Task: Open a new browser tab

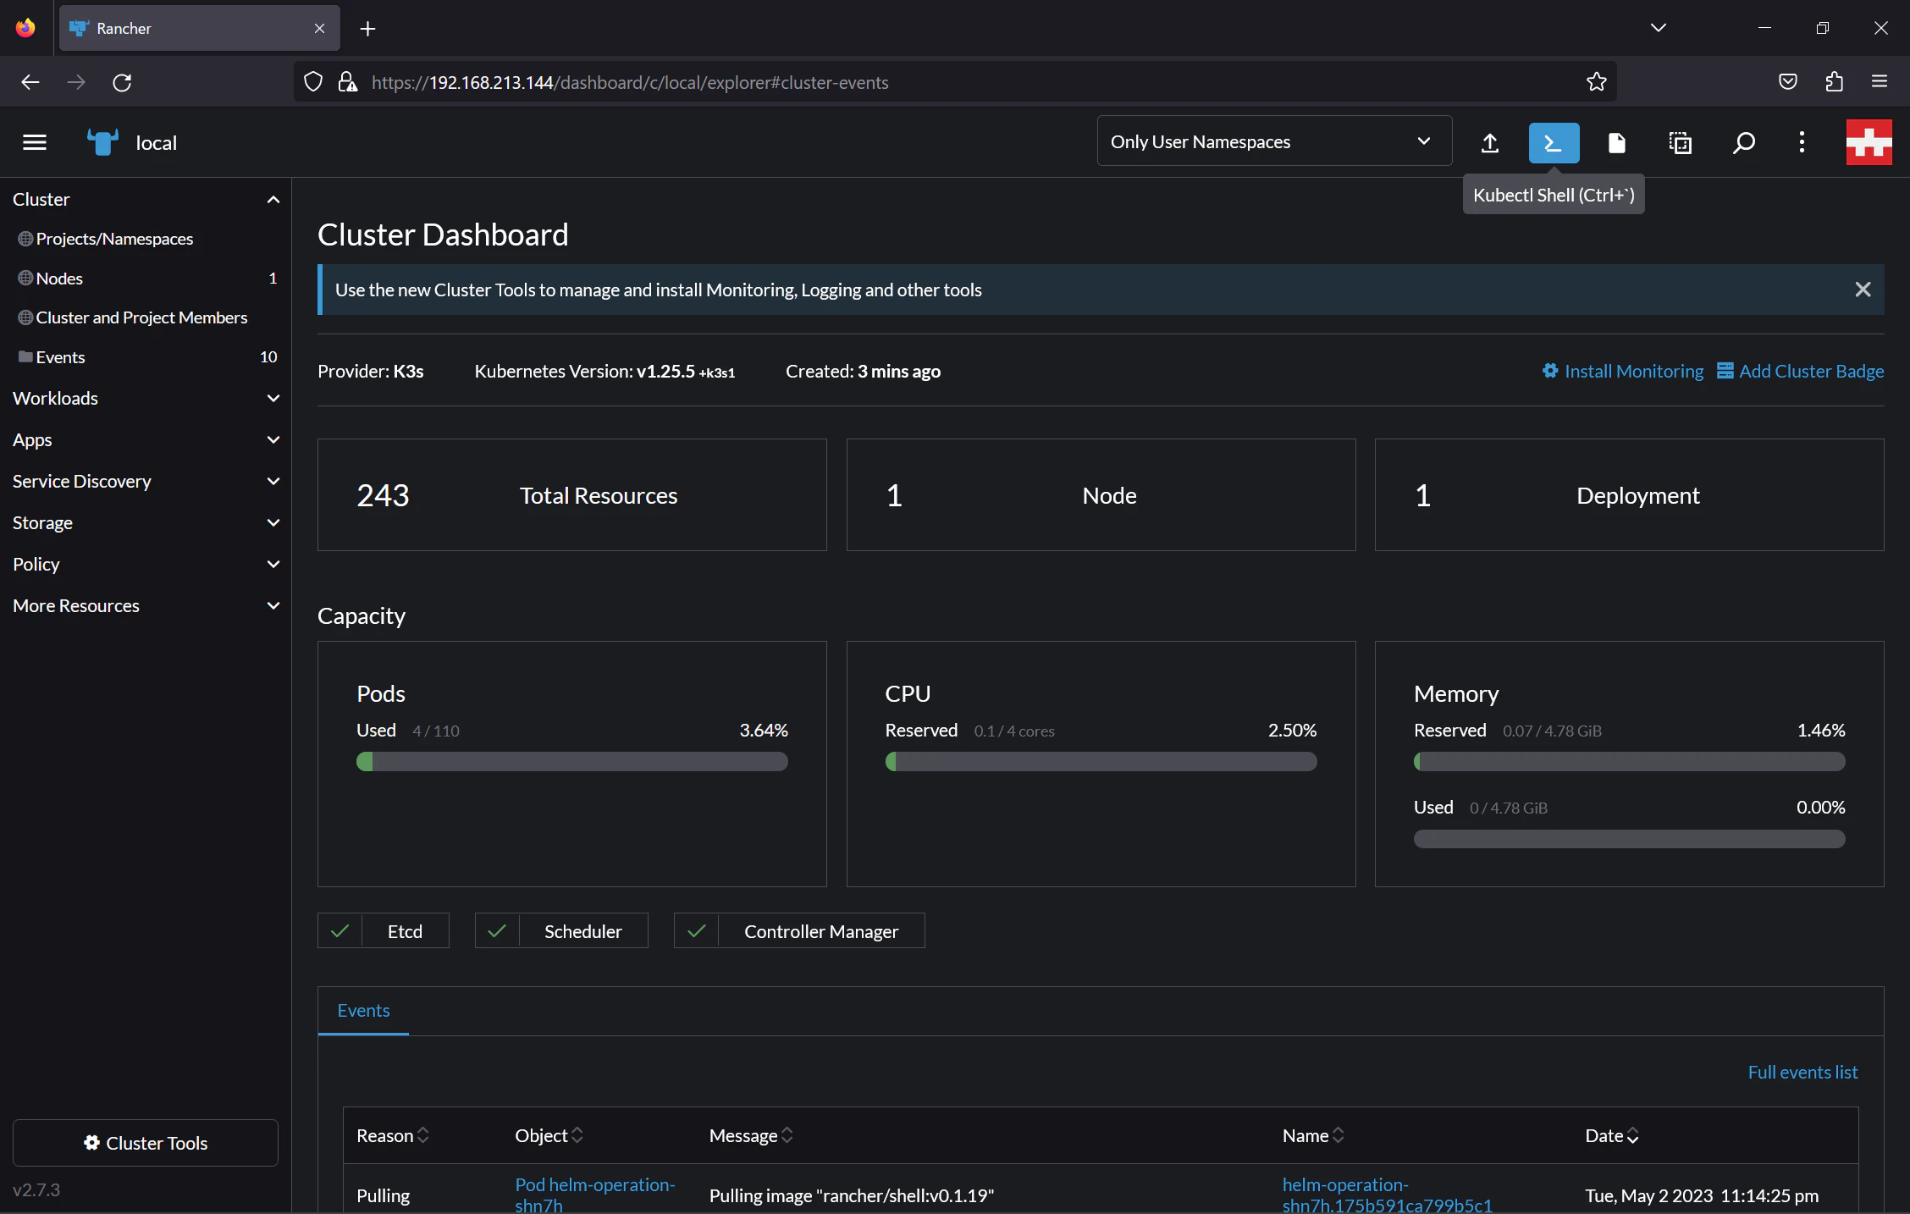Action: pyautogui.click(x=367, y=29)
